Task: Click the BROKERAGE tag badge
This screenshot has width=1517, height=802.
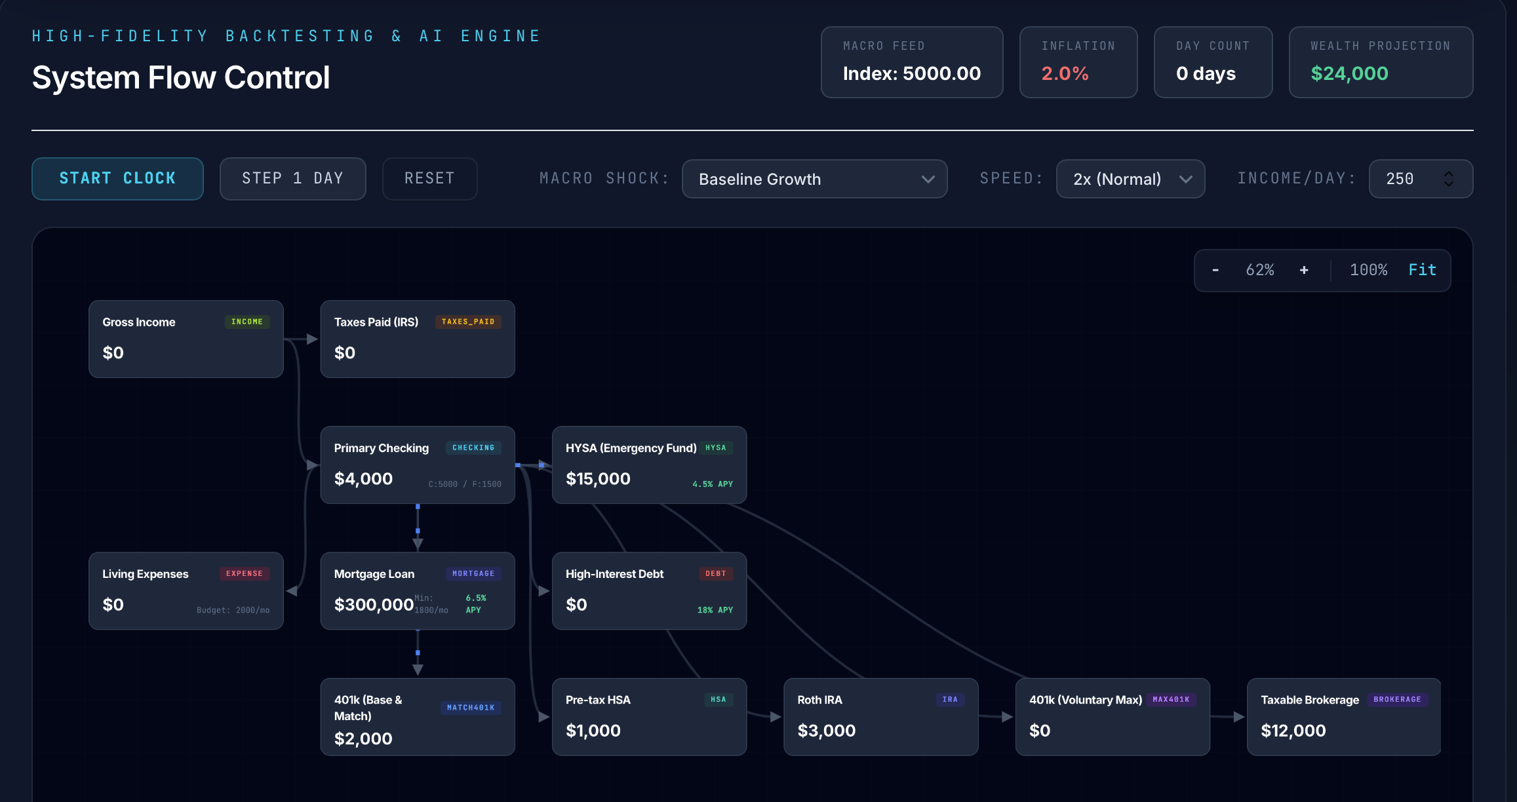Action: [x=1397, y=699]
